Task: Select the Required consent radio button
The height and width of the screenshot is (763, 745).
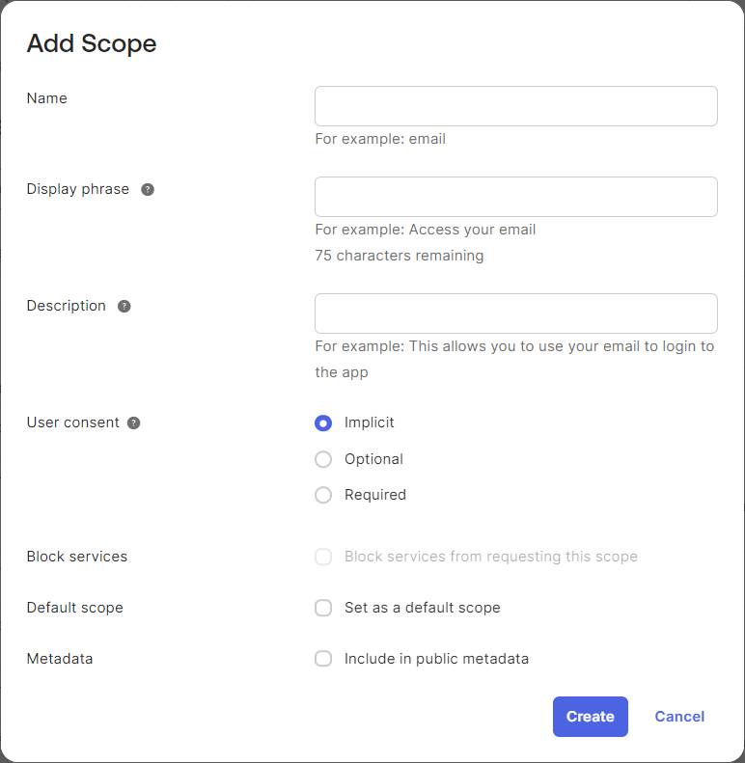Action: [323, 495]
